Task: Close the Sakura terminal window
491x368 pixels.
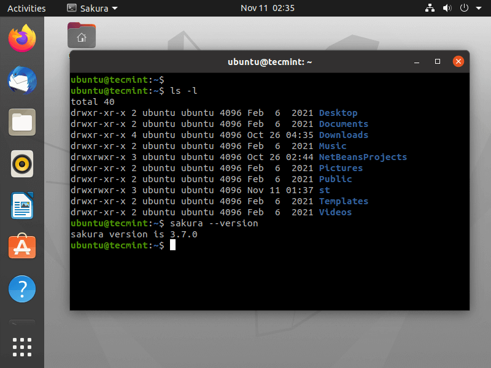Action: (x=458, y=62)
